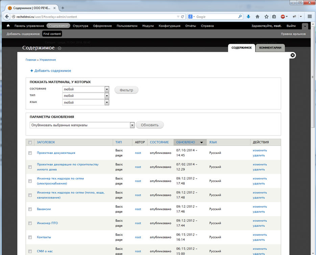Open a new browser tab with plus icon
The image size is (316, 255).
click(x=63, y=8)
